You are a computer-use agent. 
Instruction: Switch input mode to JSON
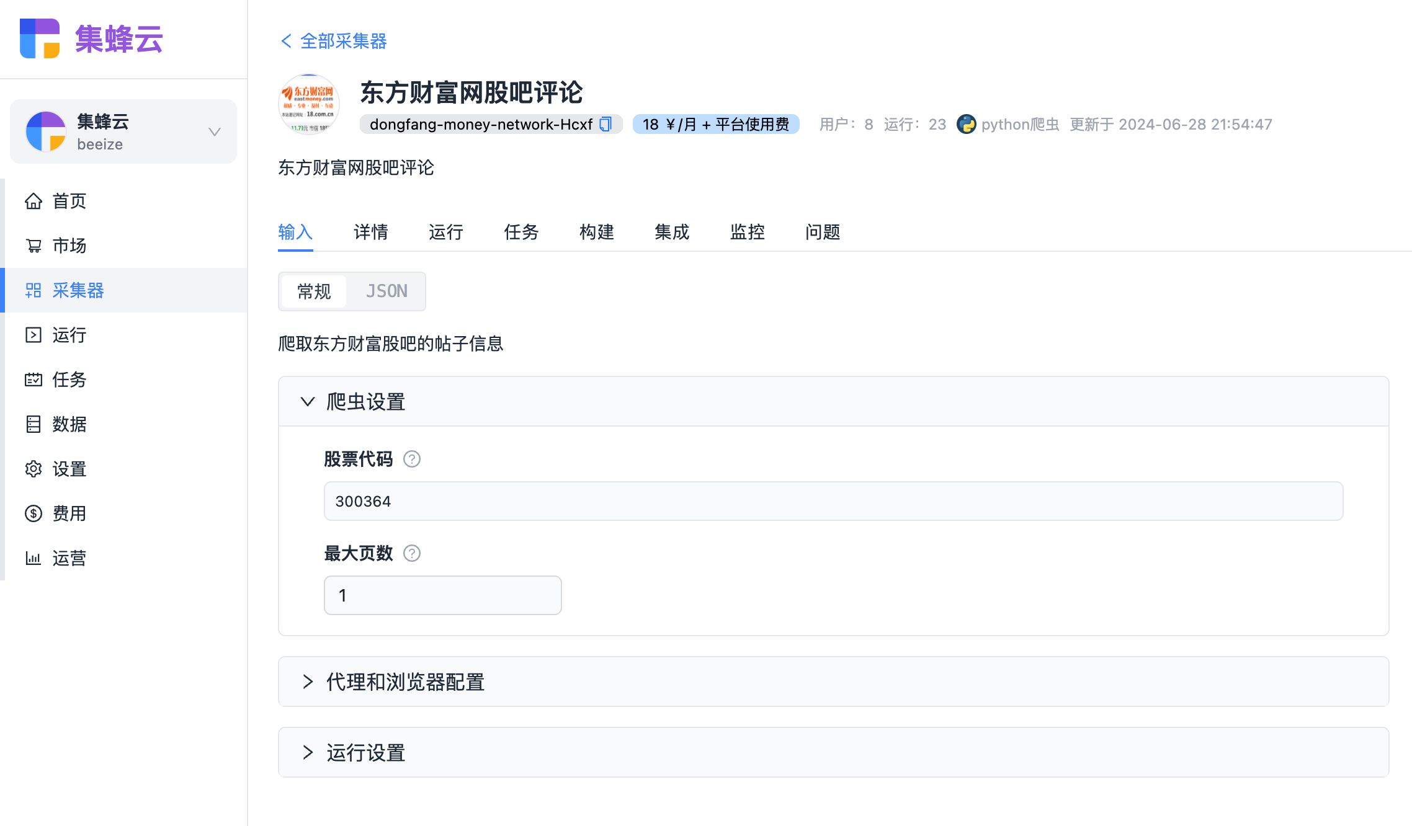387,291
